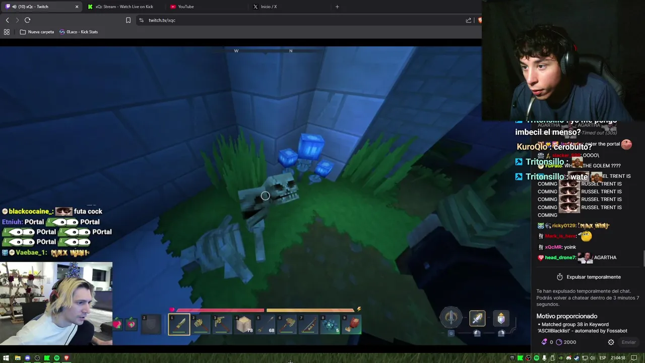This screenshot has width=645, height=363.
Task: Select hotbar slot 2 hammer
Action: tap(201, 324)
